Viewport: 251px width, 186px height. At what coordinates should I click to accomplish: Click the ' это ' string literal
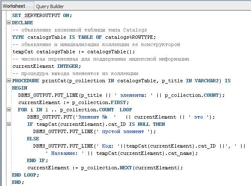pyautogui.click(x=199, y=117)
